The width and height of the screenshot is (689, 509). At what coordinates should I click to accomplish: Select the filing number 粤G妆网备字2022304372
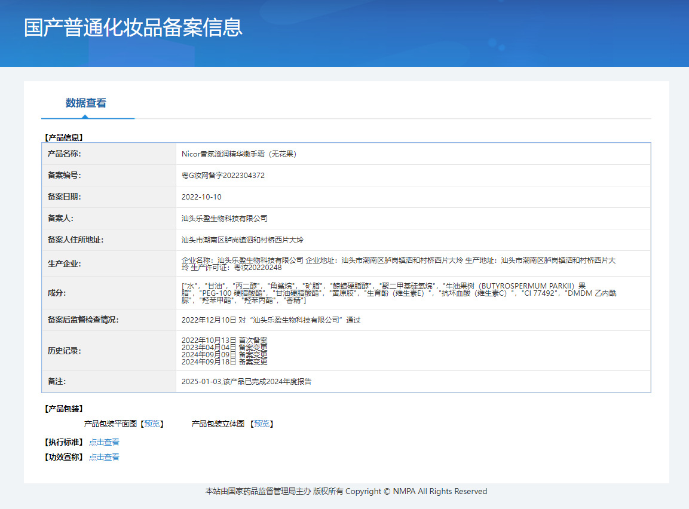(x=223, y=176)
